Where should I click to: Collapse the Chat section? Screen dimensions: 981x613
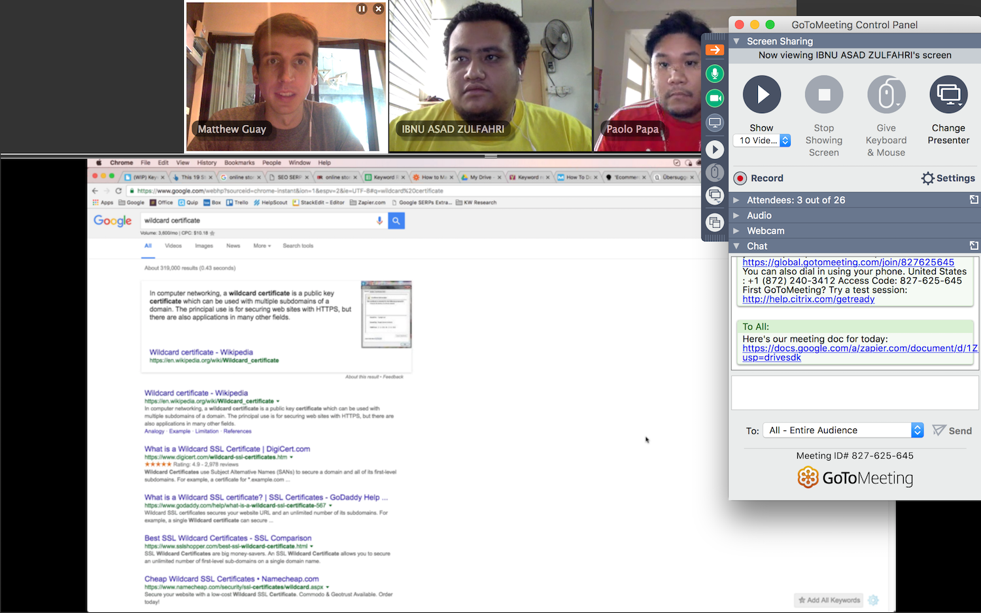click(x=736, y=246)
